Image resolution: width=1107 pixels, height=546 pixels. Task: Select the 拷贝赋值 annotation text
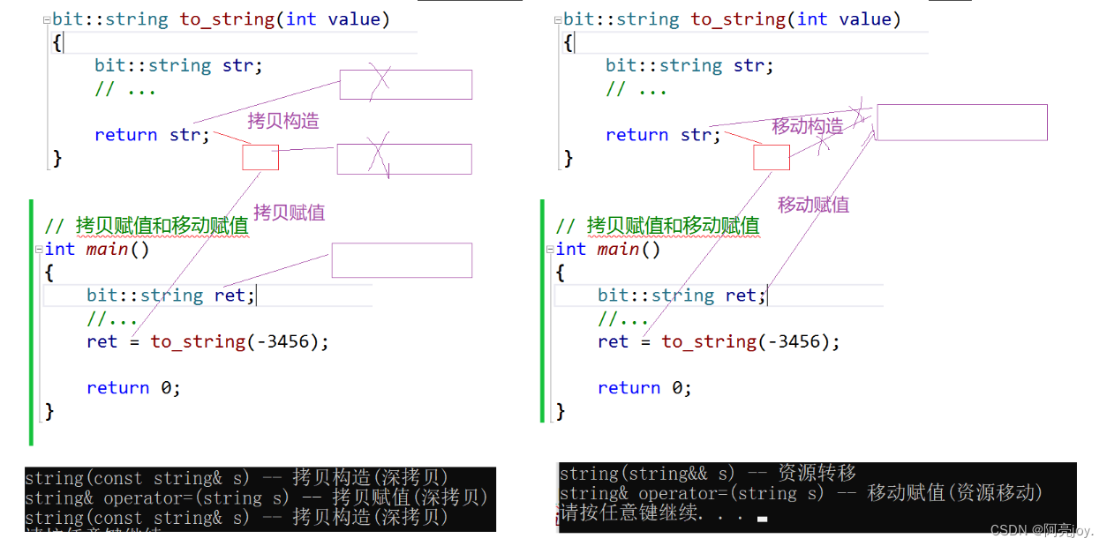pos(289,213)
